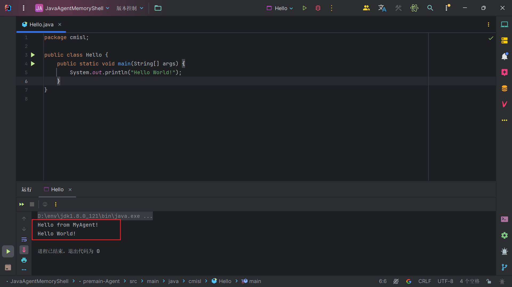
Task: Open build tools hammer-wrench icon
Action: (x=398, y=8)
